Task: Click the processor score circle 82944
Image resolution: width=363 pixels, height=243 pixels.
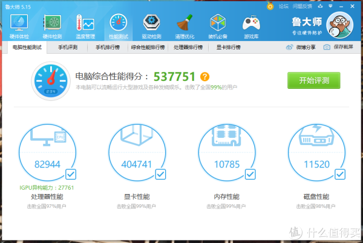Action: pos(47,152)
